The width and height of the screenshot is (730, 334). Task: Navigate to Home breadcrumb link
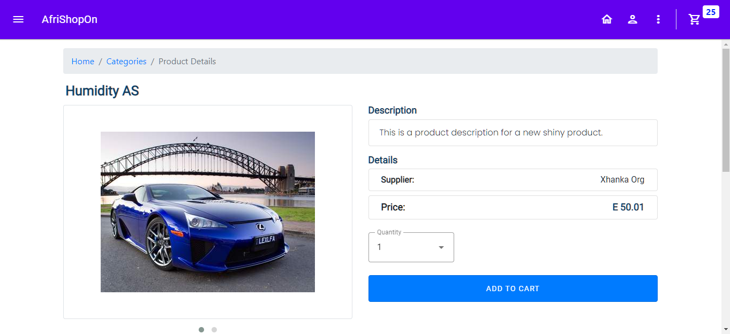tap(83, 62)
